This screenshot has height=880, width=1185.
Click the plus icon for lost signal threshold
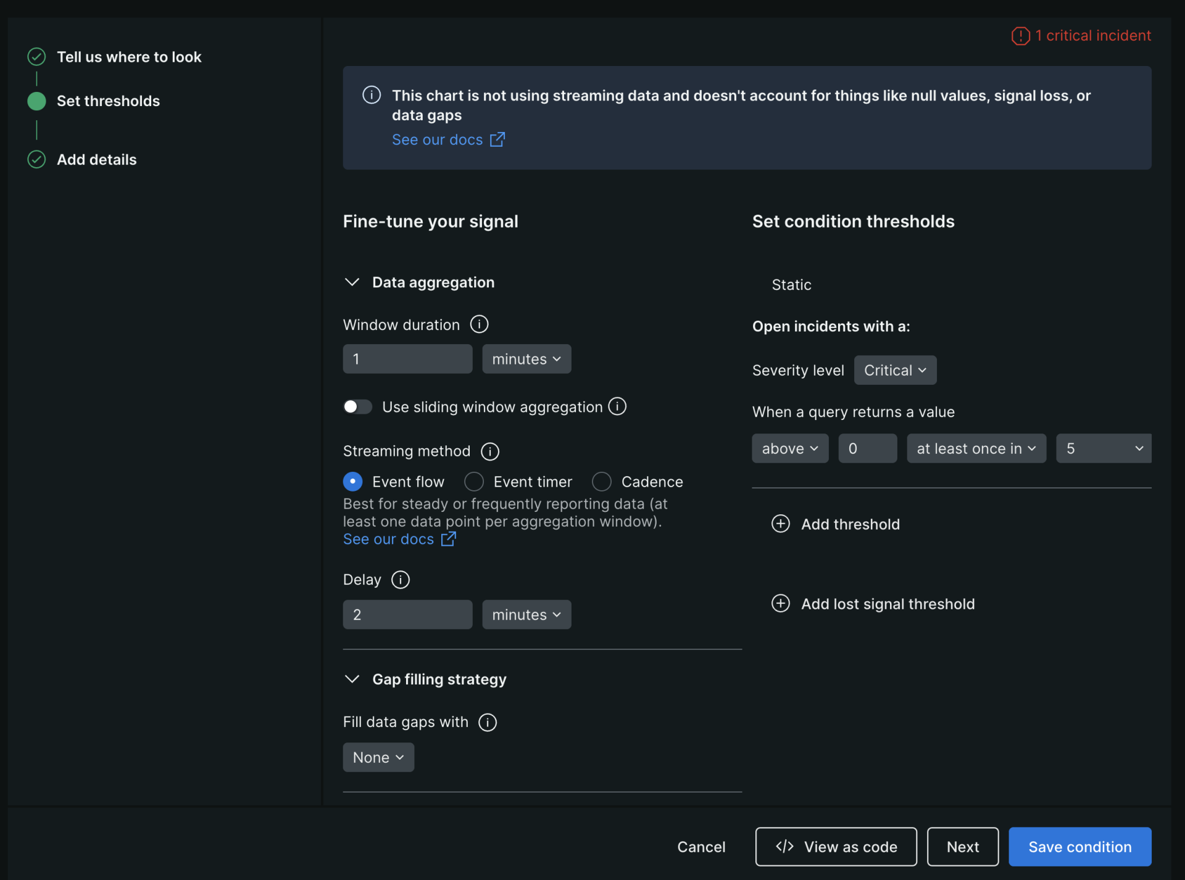[780, 603]
